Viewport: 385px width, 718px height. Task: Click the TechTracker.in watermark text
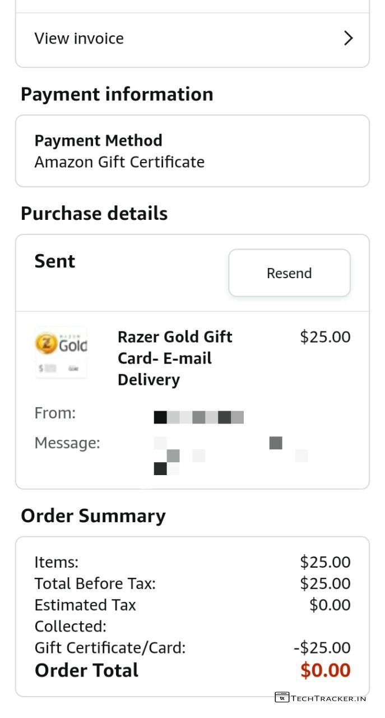tap(328, 698)
